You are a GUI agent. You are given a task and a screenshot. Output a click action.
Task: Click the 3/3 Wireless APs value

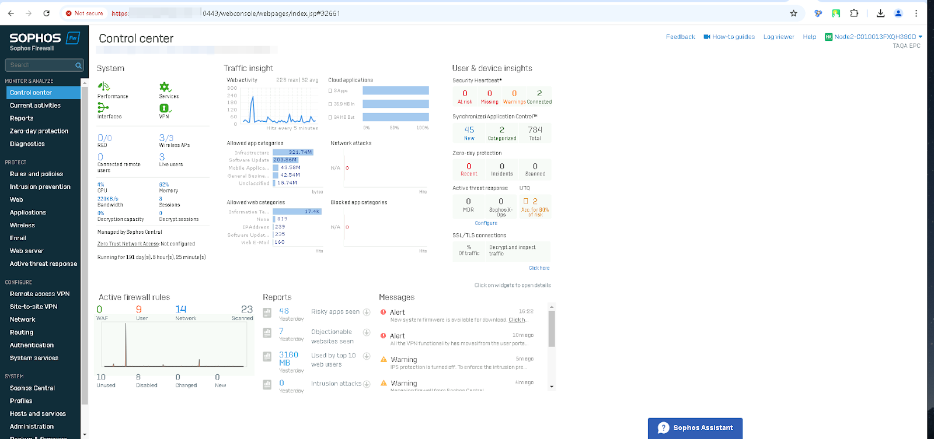(166, 138)
